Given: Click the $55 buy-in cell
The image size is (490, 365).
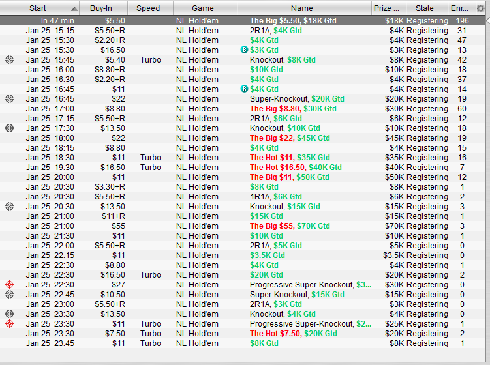Looking at the screenshot, I should tap(119, 226).
